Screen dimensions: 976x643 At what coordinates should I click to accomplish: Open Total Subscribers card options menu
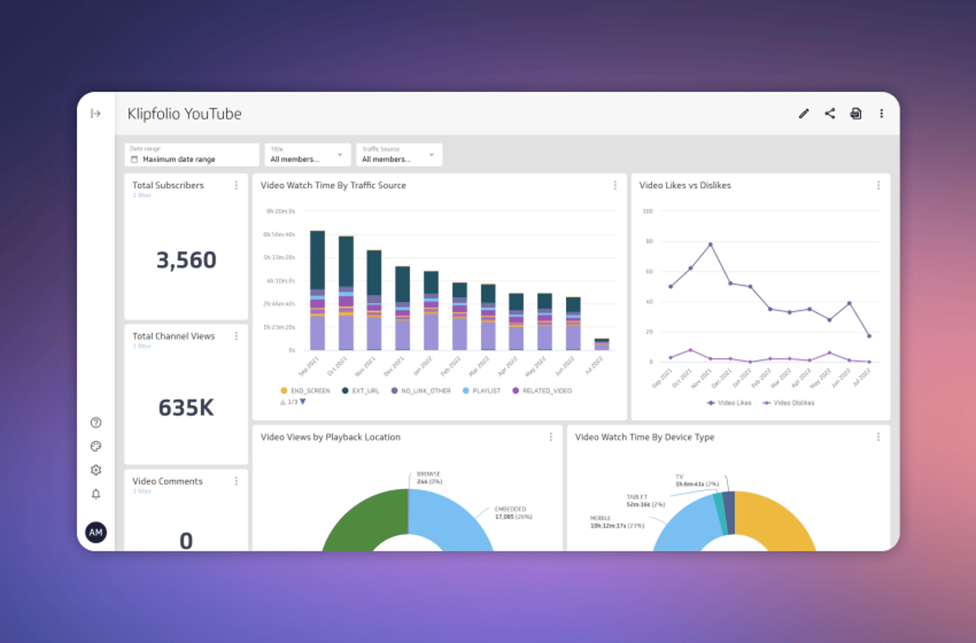click(236, 185)
